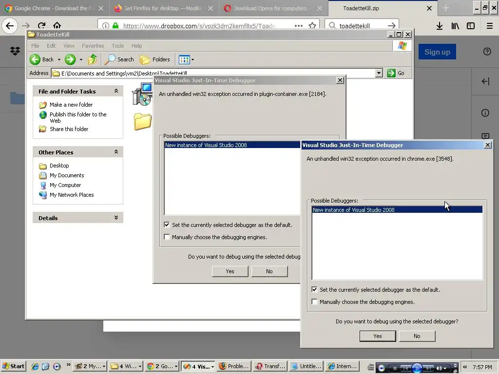The image size is (499, 374).
Task: Open page actions three-dots in address bar
Action: 299,25
